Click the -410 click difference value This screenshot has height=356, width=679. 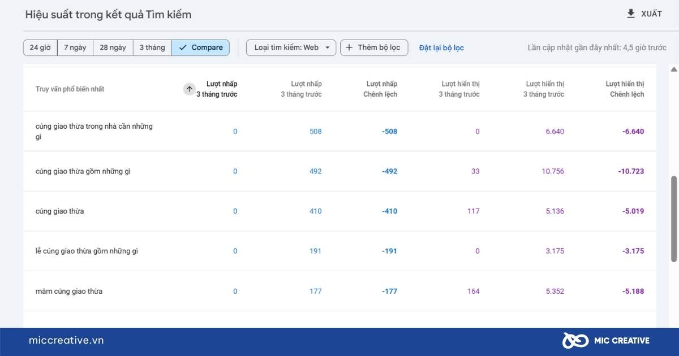pyautogui.click(x=389, y=211)
